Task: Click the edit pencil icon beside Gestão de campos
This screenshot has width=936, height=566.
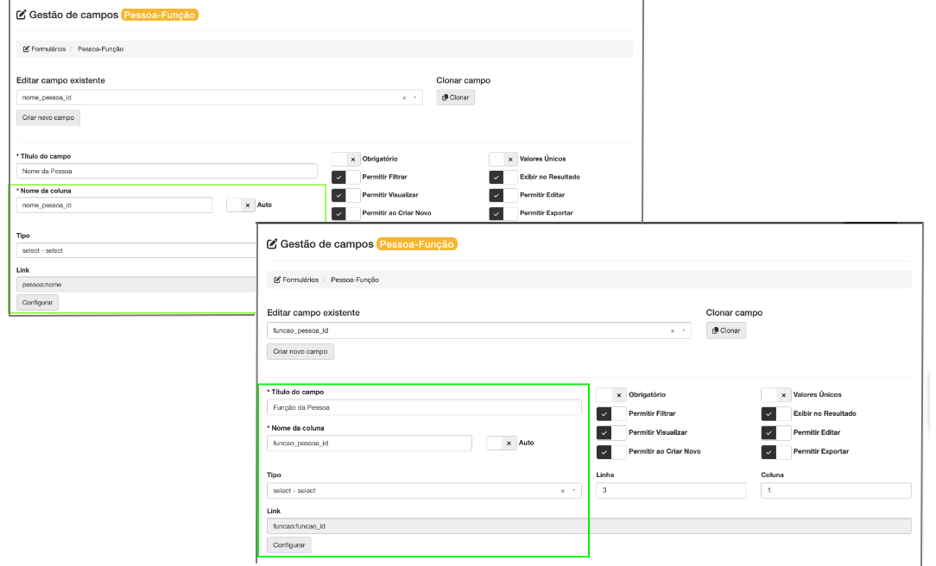Action: [x=21, y=15]
